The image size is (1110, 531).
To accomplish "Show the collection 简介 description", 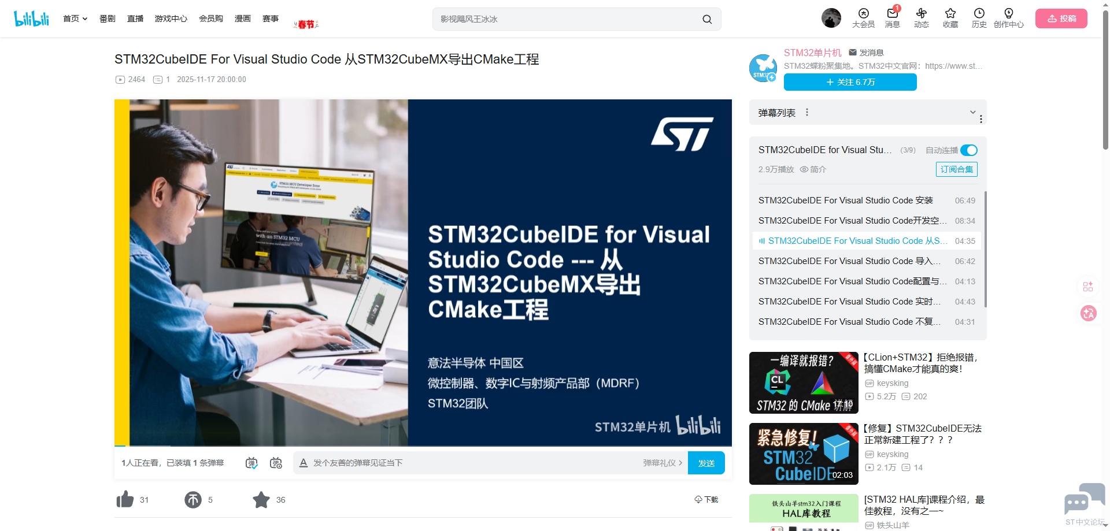I will click(x=813, y=169).
